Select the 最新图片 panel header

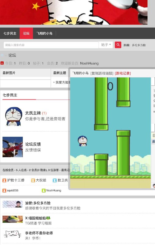coord(9,73)
